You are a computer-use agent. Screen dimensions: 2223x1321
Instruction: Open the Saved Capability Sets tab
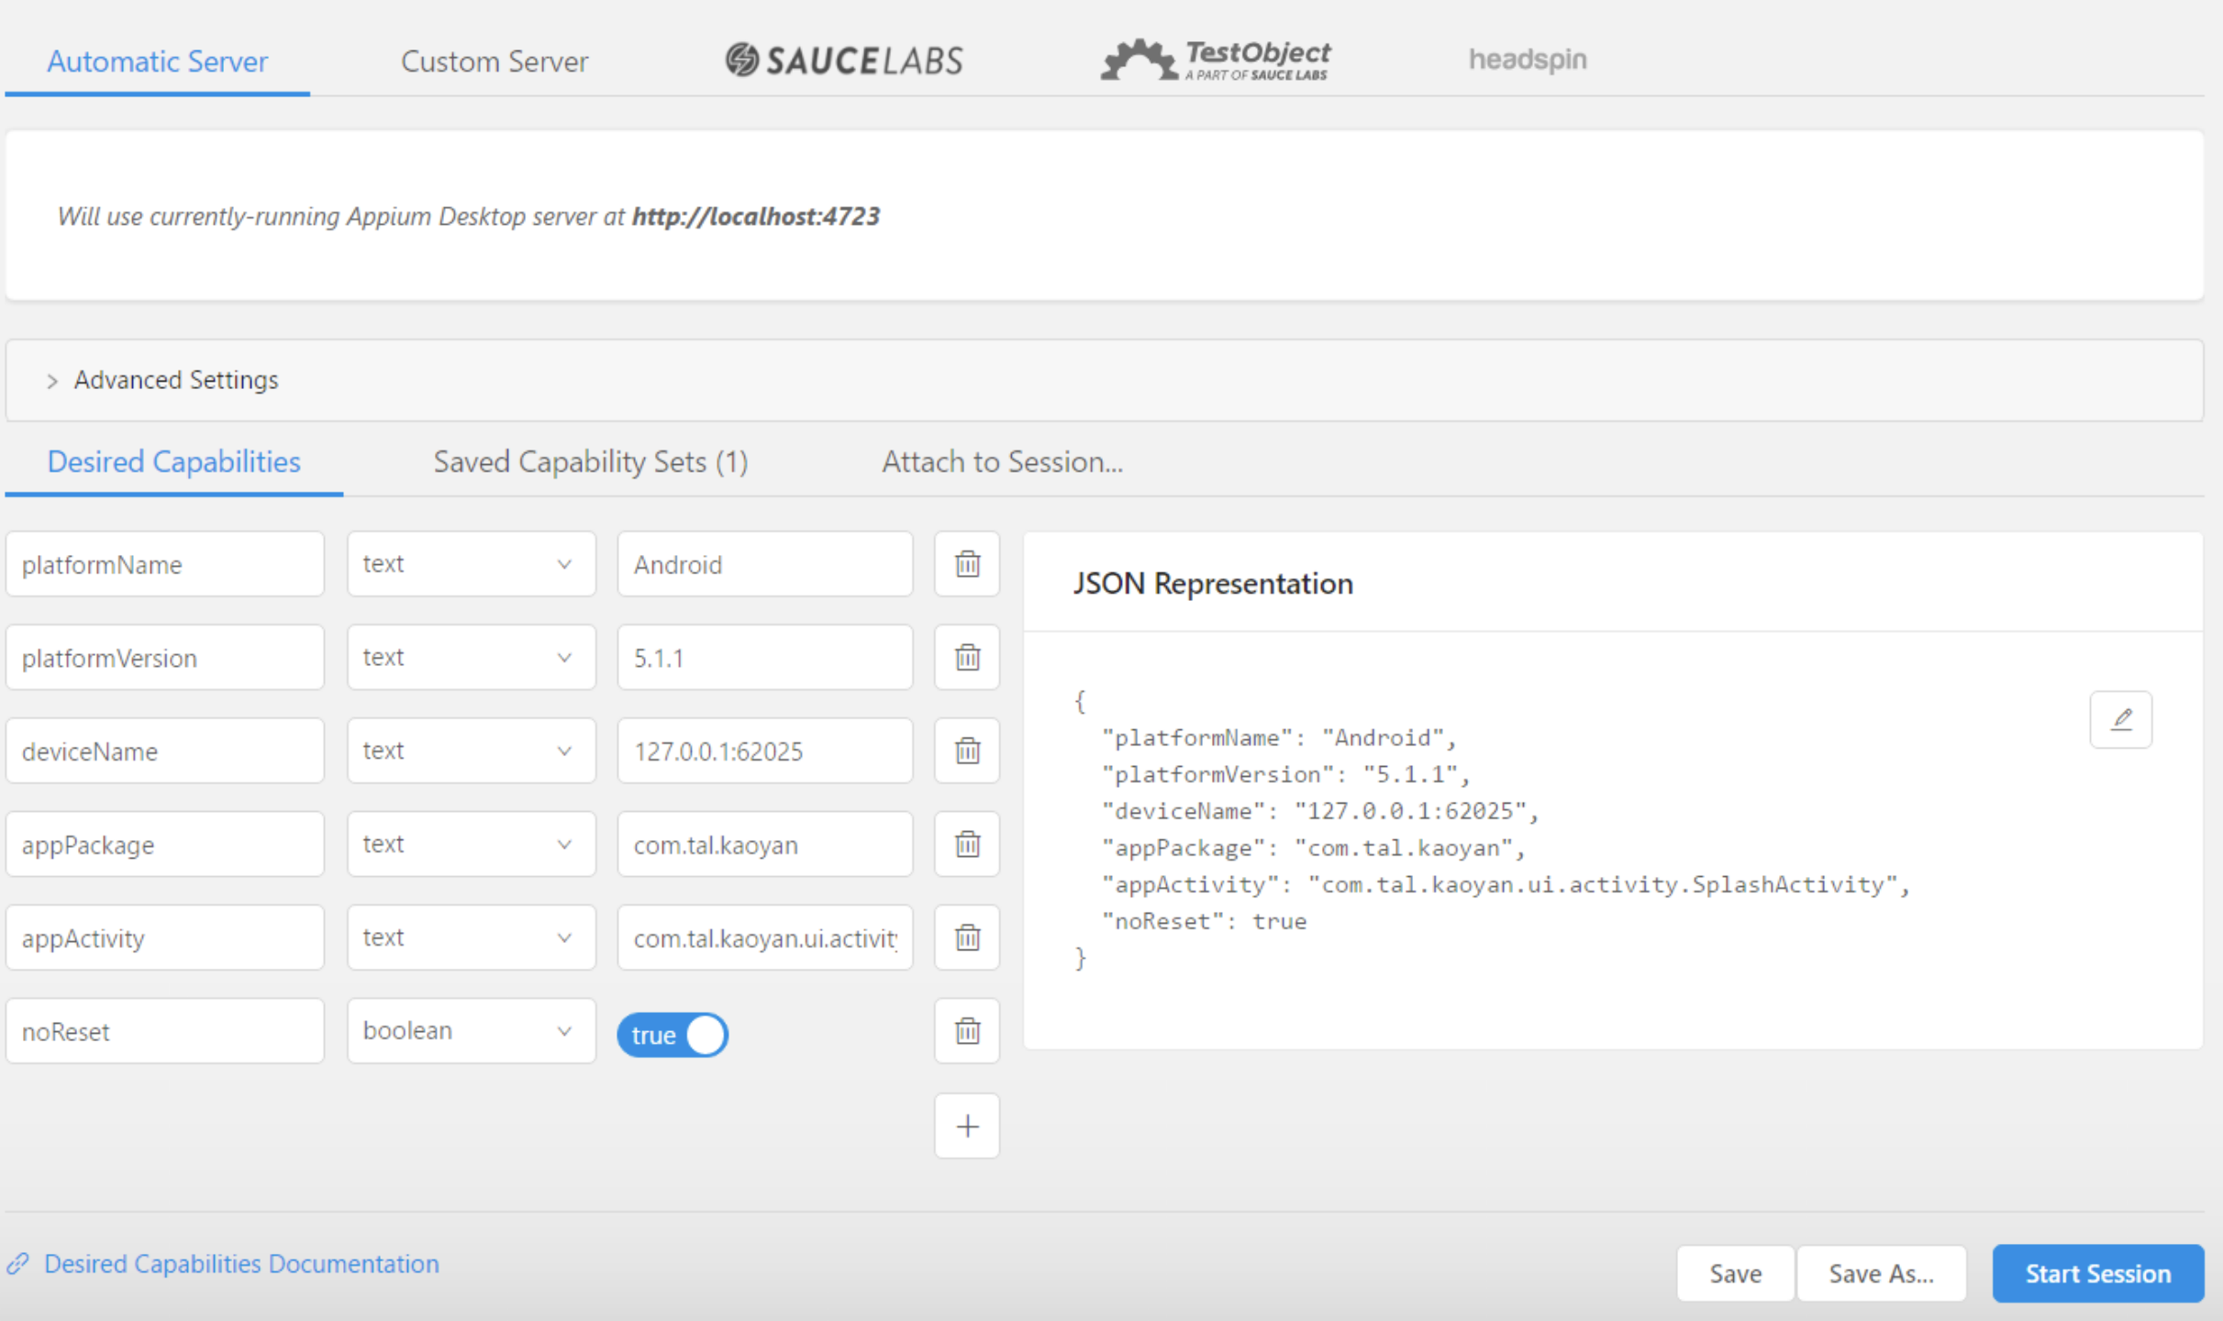pyautogui.click(x=590, y=461)
